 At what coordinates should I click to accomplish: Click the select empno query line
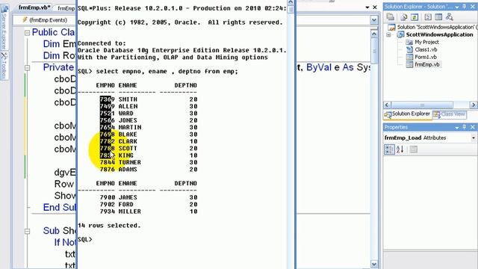(158, 72)
